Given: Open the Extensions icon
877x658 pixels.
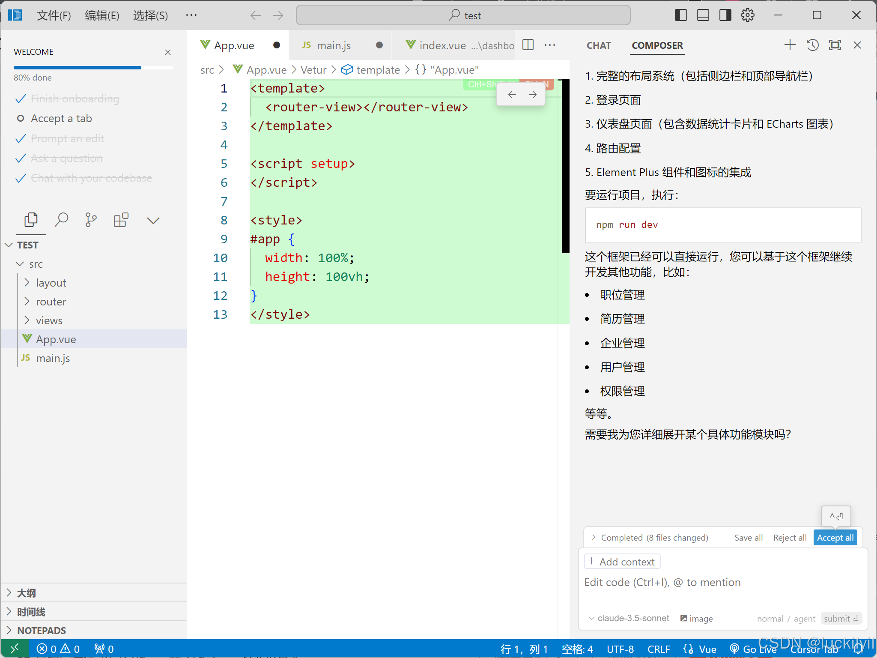Looking at the screenshot, I should (121, 220).
